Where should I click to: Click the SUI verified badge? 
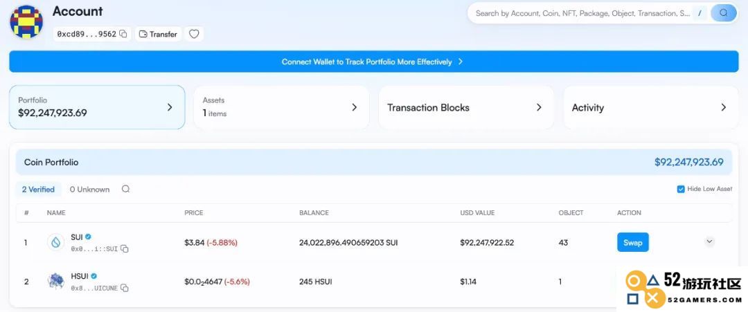coord(88,237)
